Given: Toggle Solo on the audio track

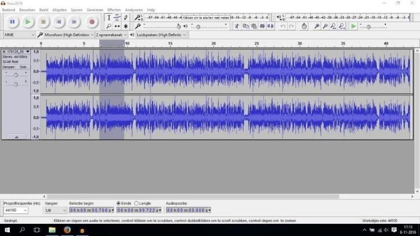Looking at the screenshot, I should (23, 67).
